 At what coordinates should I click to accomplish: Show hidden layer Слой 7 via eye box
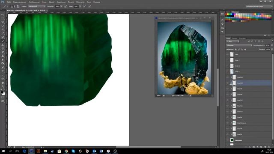(227, 60)
